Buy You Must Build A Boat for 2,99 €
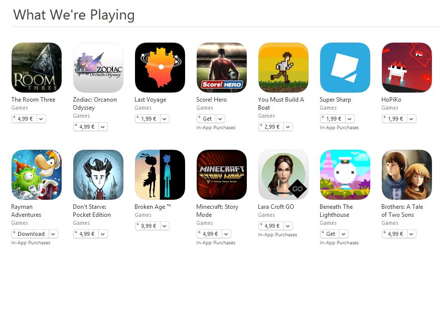 (271, 127)
